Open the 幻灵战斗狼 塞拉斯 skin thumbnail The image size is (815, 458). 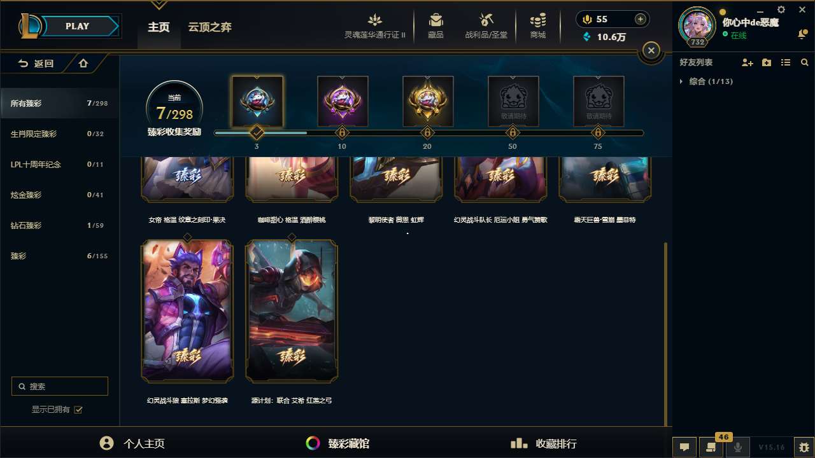pyautogui.click(x=187, y=311)
